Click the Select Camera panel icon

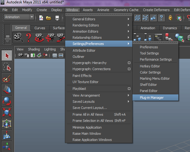pos(21,55)
